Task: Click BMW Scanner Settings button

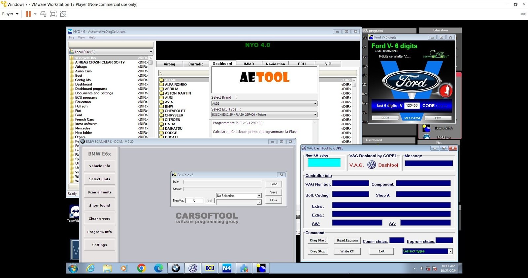Action: point(100,245)
